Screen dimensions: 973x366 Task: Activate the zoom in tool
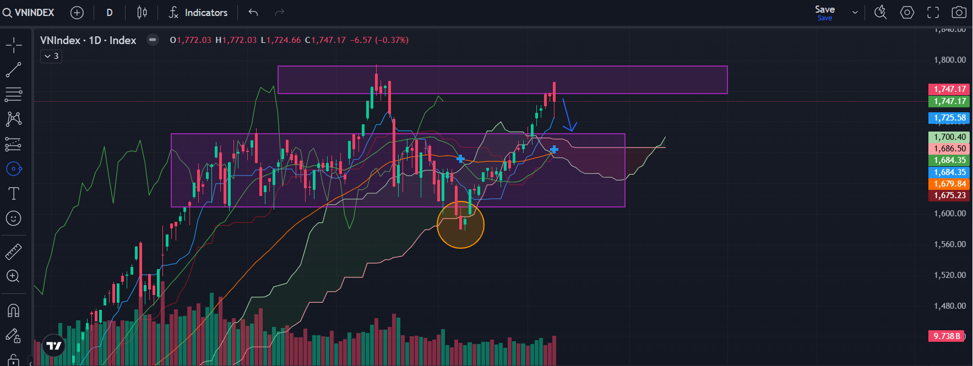pos(14,276)
